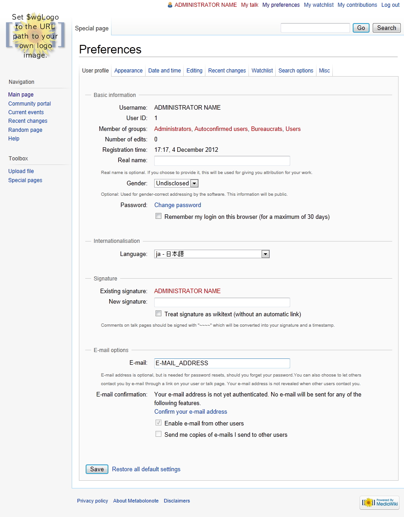This screenshot has height=517, width=404.
Task: Click the user icon beside ADMINISTRATOR NAME
Action: click(x=170, y=5)
